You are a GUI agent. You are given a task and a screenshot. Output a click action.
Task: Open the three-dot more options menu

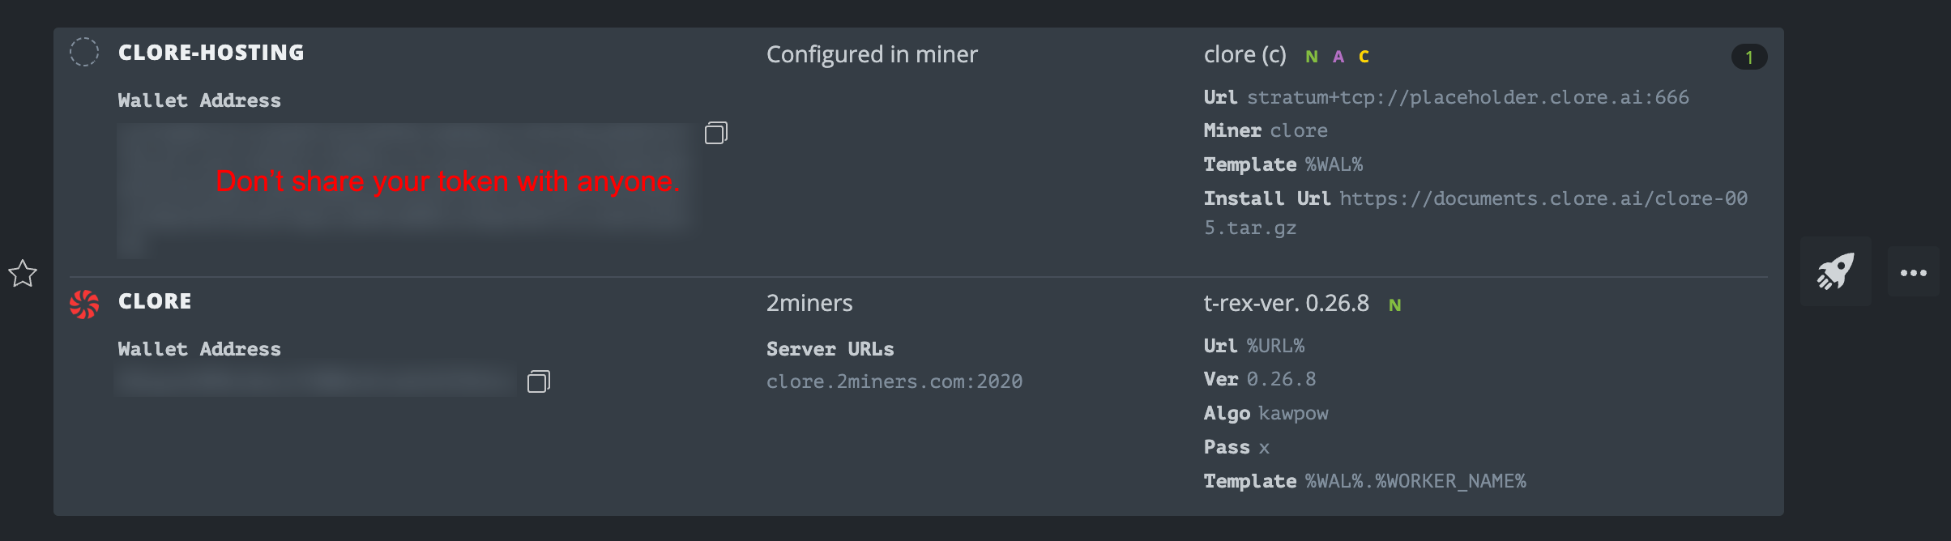(1913, 273)
